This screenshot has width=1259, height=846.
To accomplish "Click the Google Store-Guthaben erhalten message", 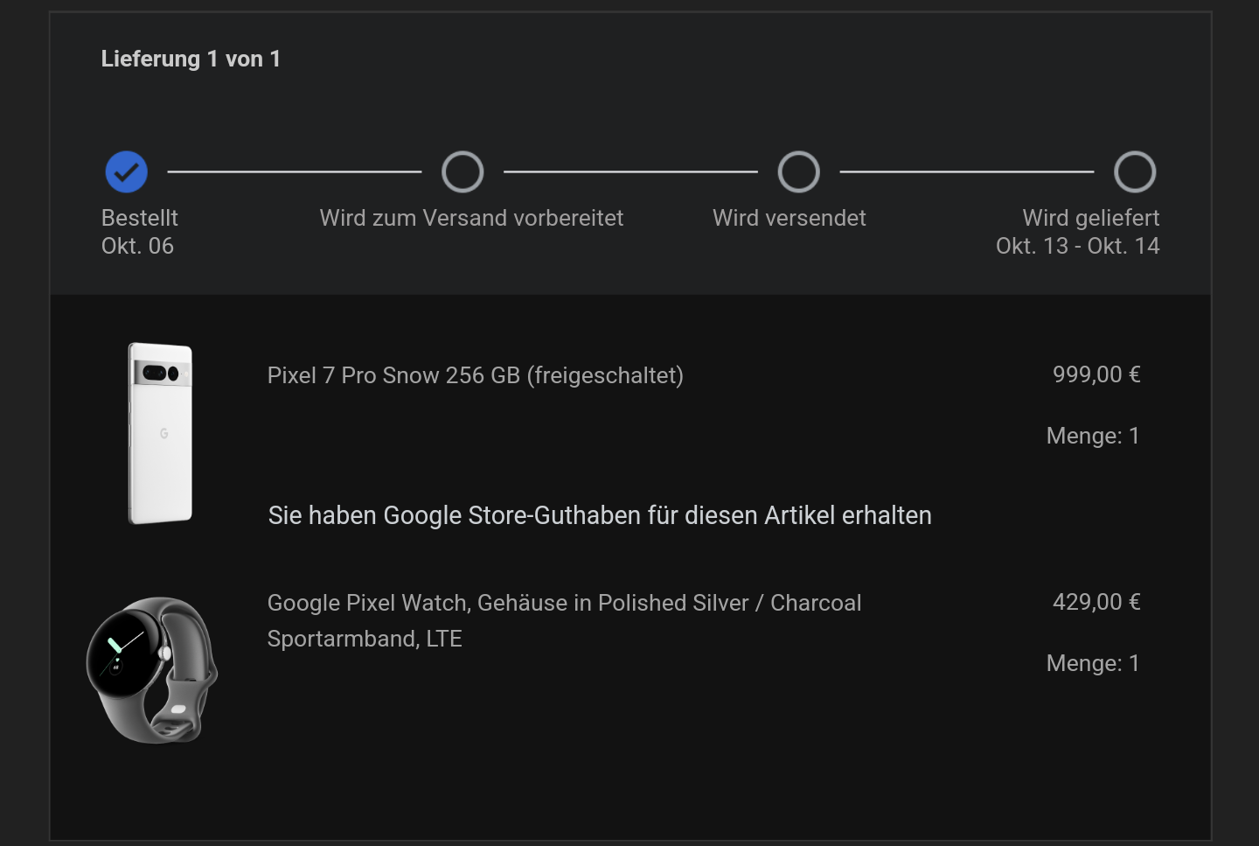I will click(x=599, y=515).
